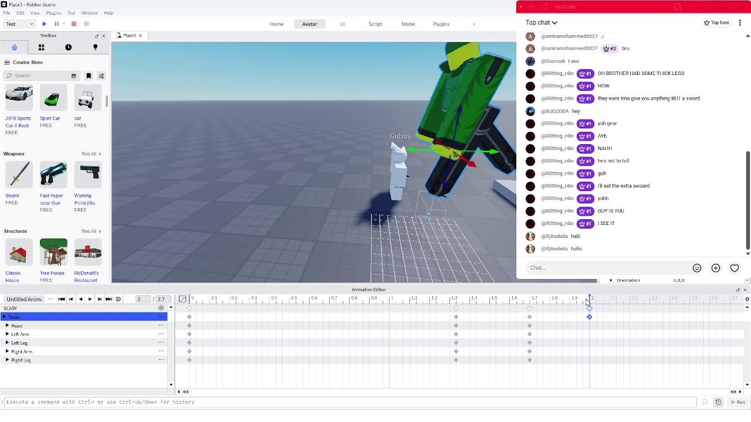Click the image search icon in Toolbox search
751x422 pixels.
73,76
